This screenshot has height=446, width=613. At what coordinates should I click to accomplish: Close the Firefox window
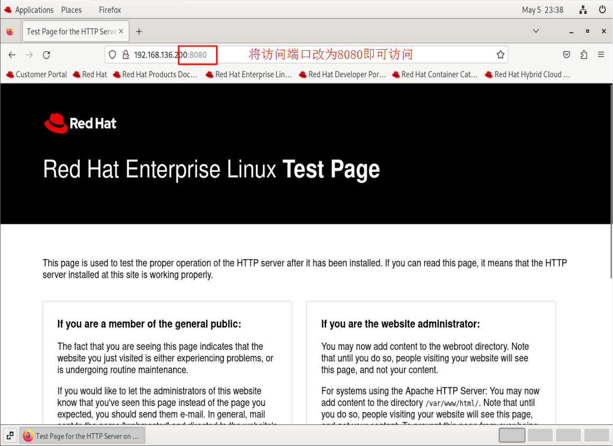click(x=603, y=31)
